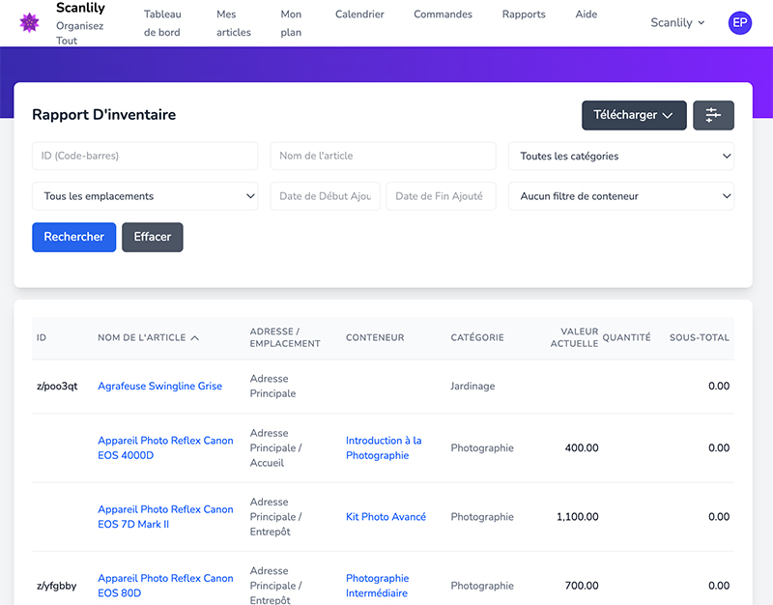This screenshot has height=605, width=773.
Task: Select the ID cell z/yfgbby
Action: point(57,586)
